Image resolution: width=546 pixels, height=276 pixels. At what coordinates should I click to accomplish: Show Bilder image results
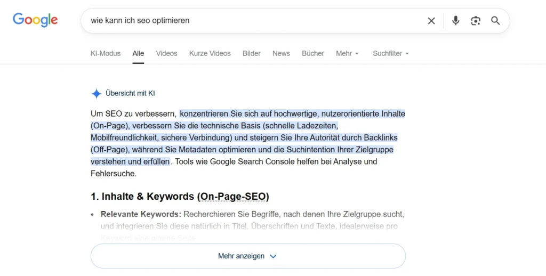tap(252, 53)
